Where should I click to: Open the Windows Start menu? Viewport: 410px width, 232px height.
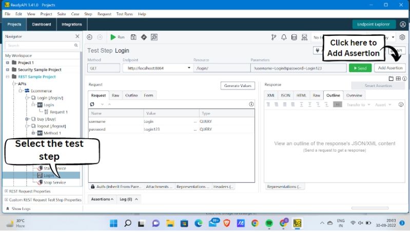click(x=113, y=223)
